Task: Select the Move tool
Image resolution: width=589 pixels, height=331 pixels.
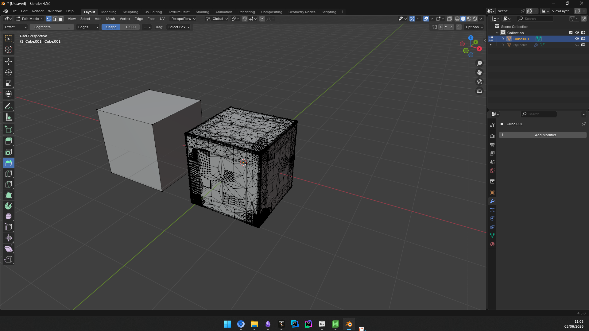Action: pos(9,62)
